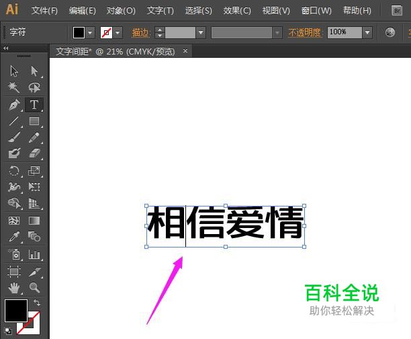Select the Free Transform tool
Viewport: 411px width, 339px height.
coord(34,187)
